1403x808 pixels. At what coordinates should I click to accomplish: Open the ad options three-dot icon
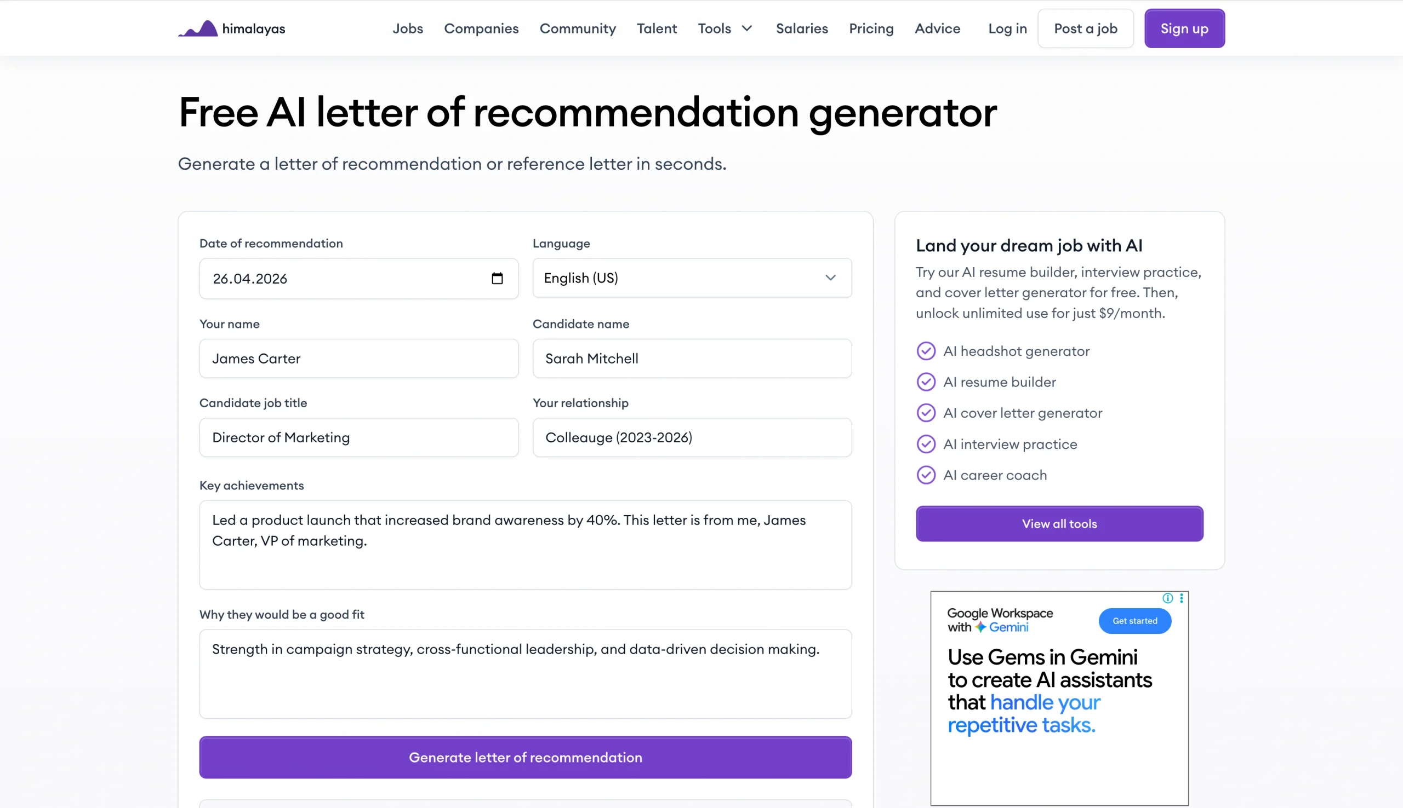point(1180,598)
